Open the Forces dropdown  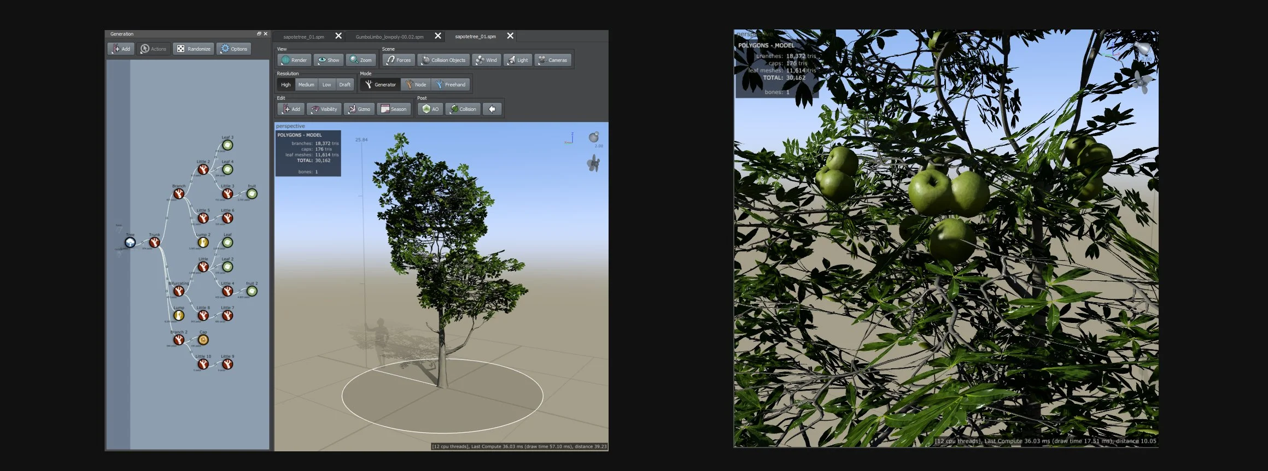398,60
